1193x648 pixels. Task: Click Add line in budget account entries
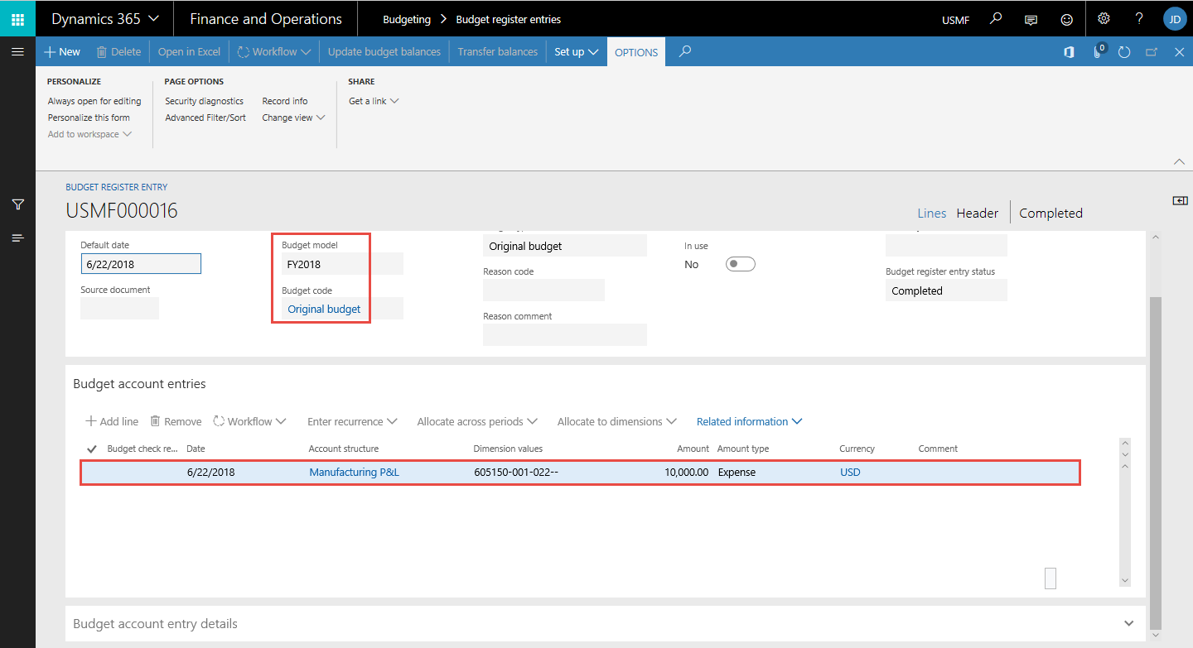pyautogui.click(x=112, y=421)
